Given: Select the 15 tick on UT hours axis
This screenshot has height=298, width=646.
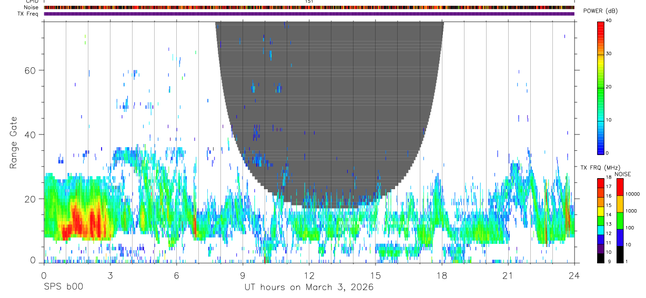Looking at the screenshot, I should 376,275.
